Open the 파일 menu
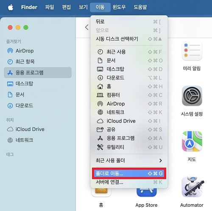212x211 pixels. coord(50,7)
